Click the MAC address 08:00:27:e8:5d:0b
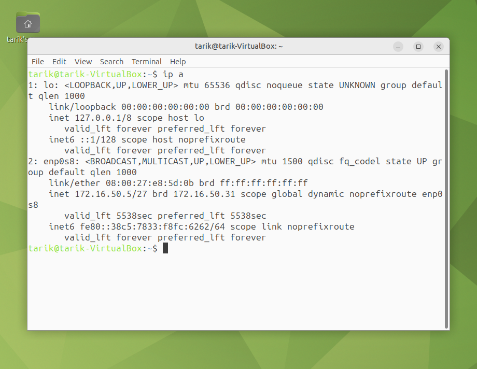The image size is (477, 369). click(150, 183)
